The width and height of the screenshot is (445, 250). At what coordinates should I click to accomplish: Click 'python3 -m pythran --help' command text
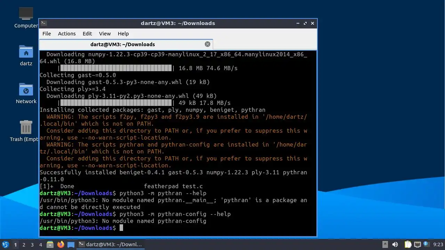pyautogui.click(x=163, y=193)
